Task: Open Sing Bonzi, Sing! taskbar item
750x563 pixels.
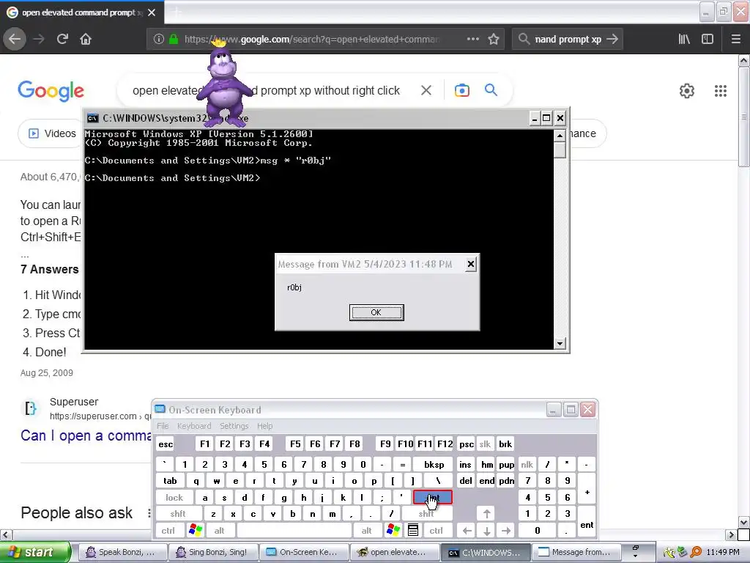Action: 212,552
